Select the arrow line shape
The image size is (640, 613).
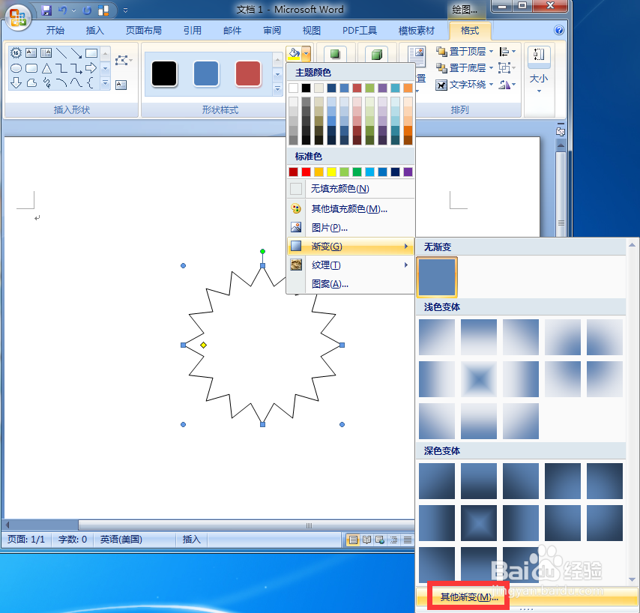76,52
